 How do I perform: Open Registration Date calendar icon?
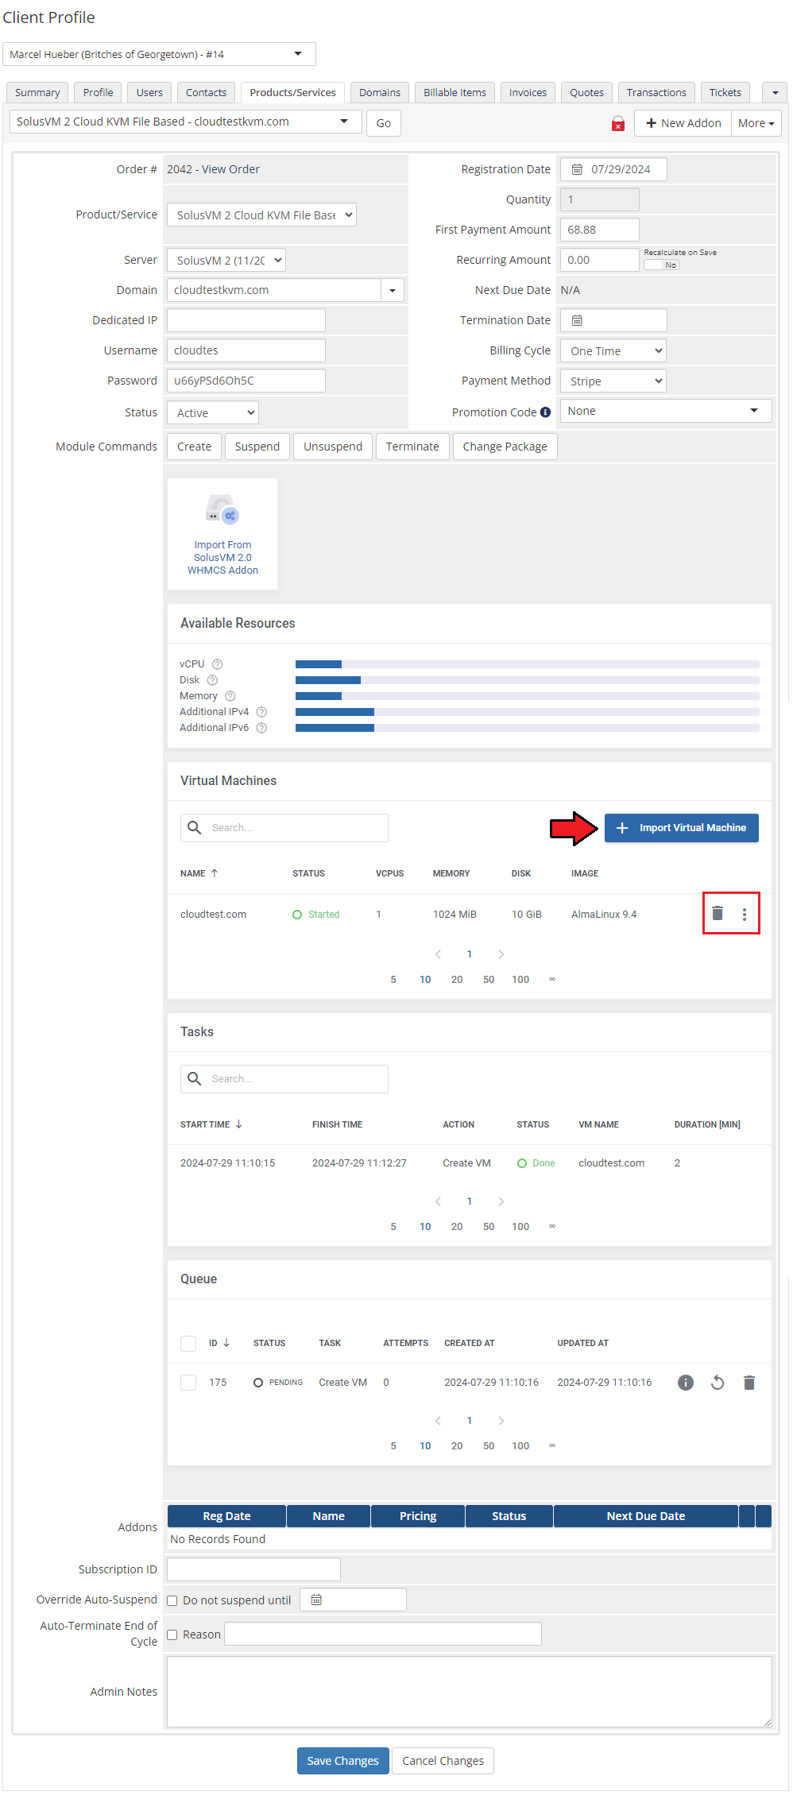(x=578, y=169)
